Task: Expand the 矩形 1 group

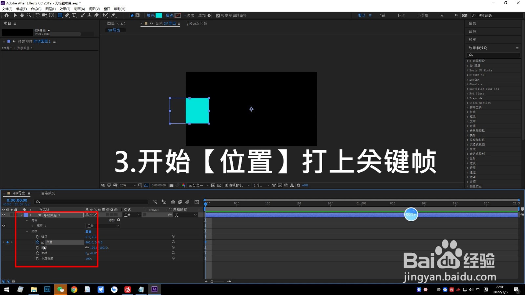Action: pos(32,226)
